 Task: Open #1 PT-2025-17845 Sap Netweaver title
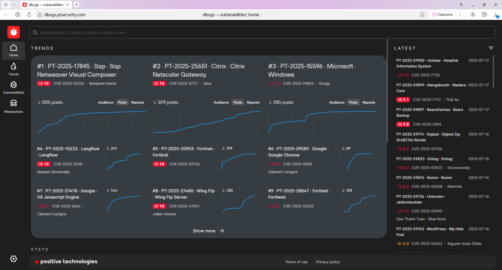click(x=79, y=70)
